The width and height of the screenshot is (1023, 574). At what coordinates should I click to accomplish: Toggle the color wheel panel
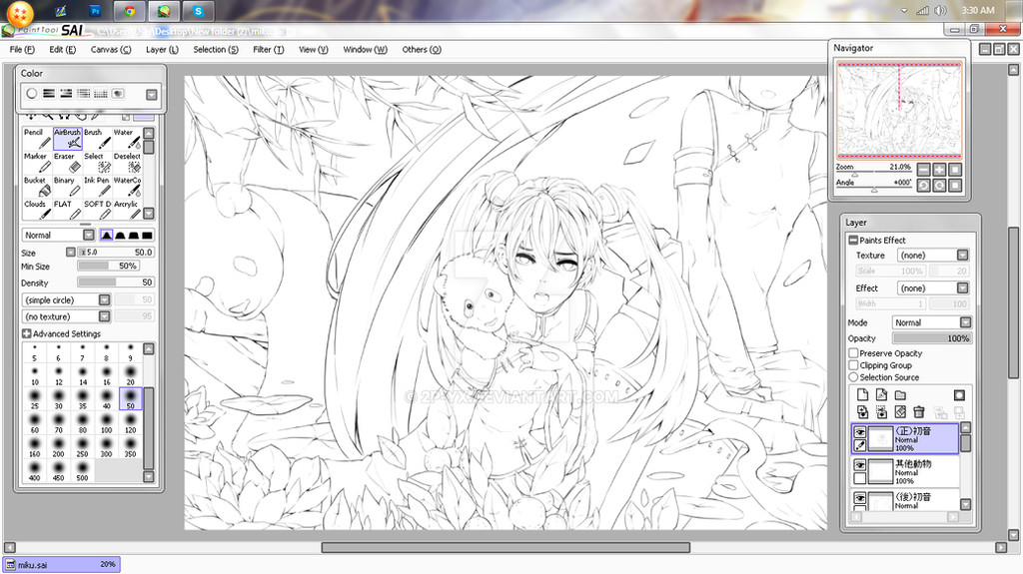(31, 94)
